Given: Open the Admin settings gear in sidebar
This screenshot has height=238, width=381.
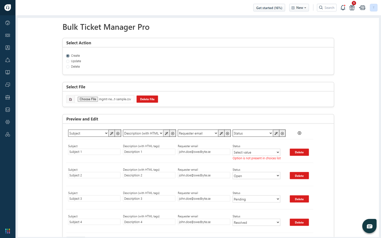Looking at the screenshot, I should tap(8, 122).
